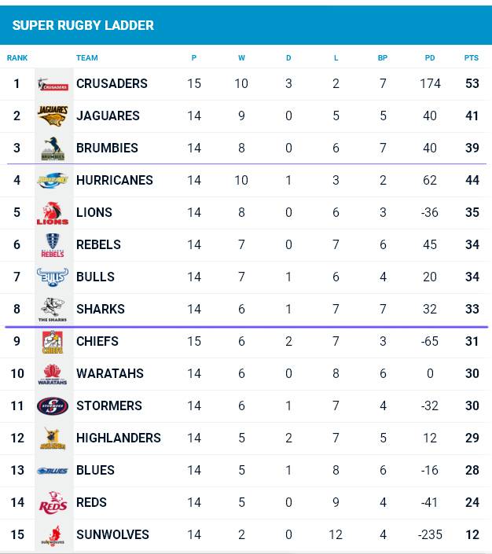
Task: Open the Sharks team logo
Action: pos(53,310)
